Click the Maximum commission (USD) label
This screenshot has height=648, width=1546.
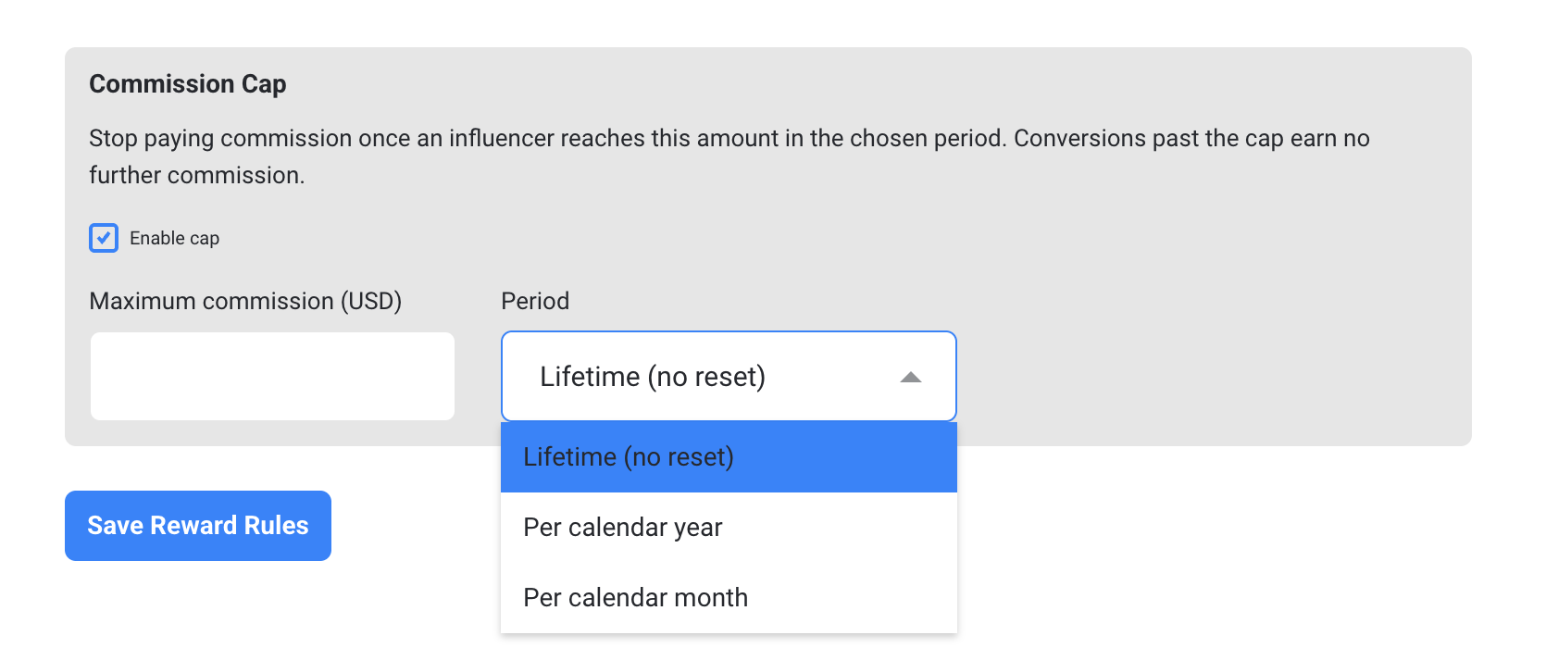tap(245, 302)
